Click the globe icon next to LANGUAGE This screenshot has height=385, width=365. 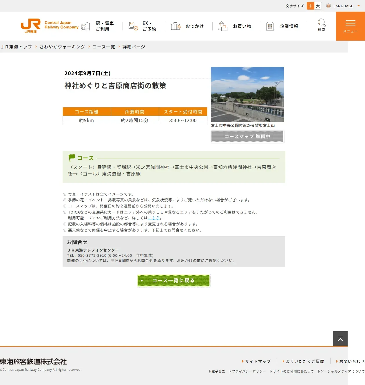329,6
